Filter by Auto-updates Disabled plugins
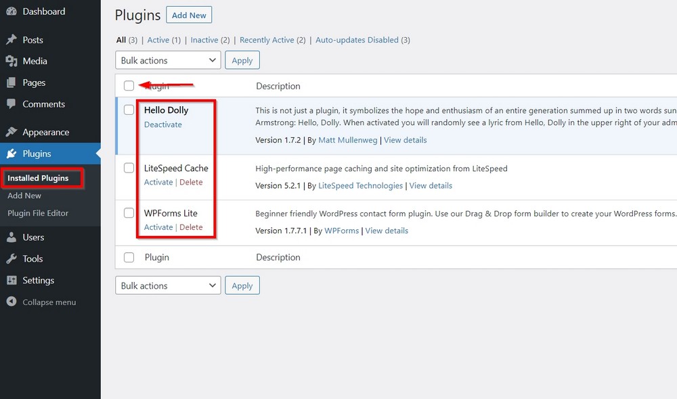 pyautogui.click(x=357, y=40)
